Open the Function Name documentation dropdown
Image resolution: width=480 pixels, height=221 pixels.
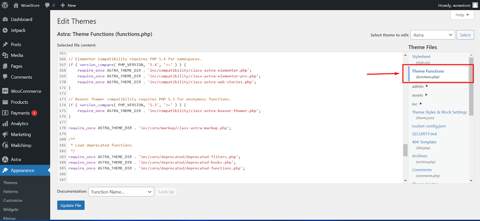[x=121, y=192]
